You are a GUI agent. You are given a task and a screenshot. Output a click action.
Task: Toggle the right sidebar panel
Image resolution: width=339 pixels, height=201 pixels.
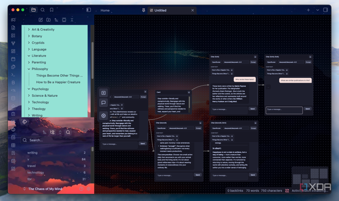[325, 10]
